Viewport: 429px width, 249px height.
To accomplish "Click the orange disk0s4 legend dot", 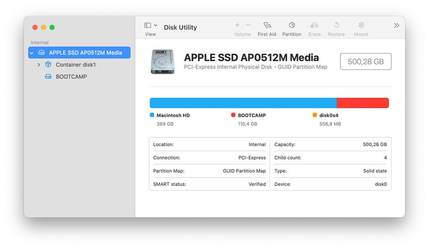I will [x=315, y=115].
